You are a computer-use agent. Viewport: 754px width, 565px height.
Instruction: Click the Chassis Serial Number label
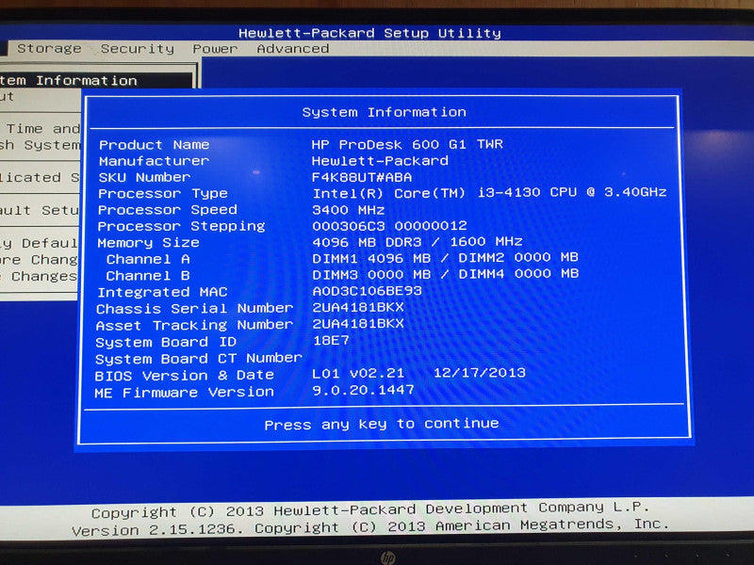coord(194,309)
